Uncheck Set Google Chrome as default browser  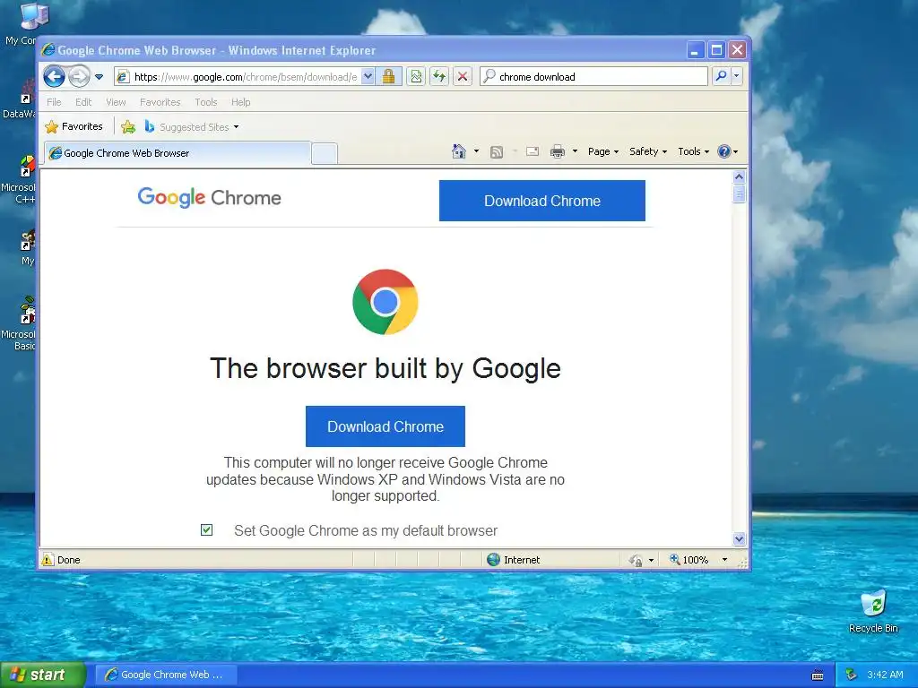pos(207,530)
